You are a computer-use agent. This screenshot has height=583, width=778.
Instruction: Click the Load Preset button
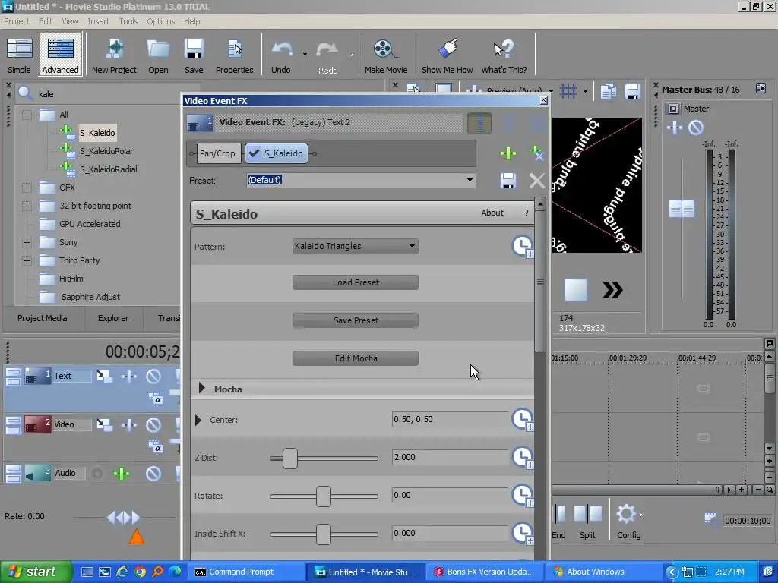coord(356,282)
